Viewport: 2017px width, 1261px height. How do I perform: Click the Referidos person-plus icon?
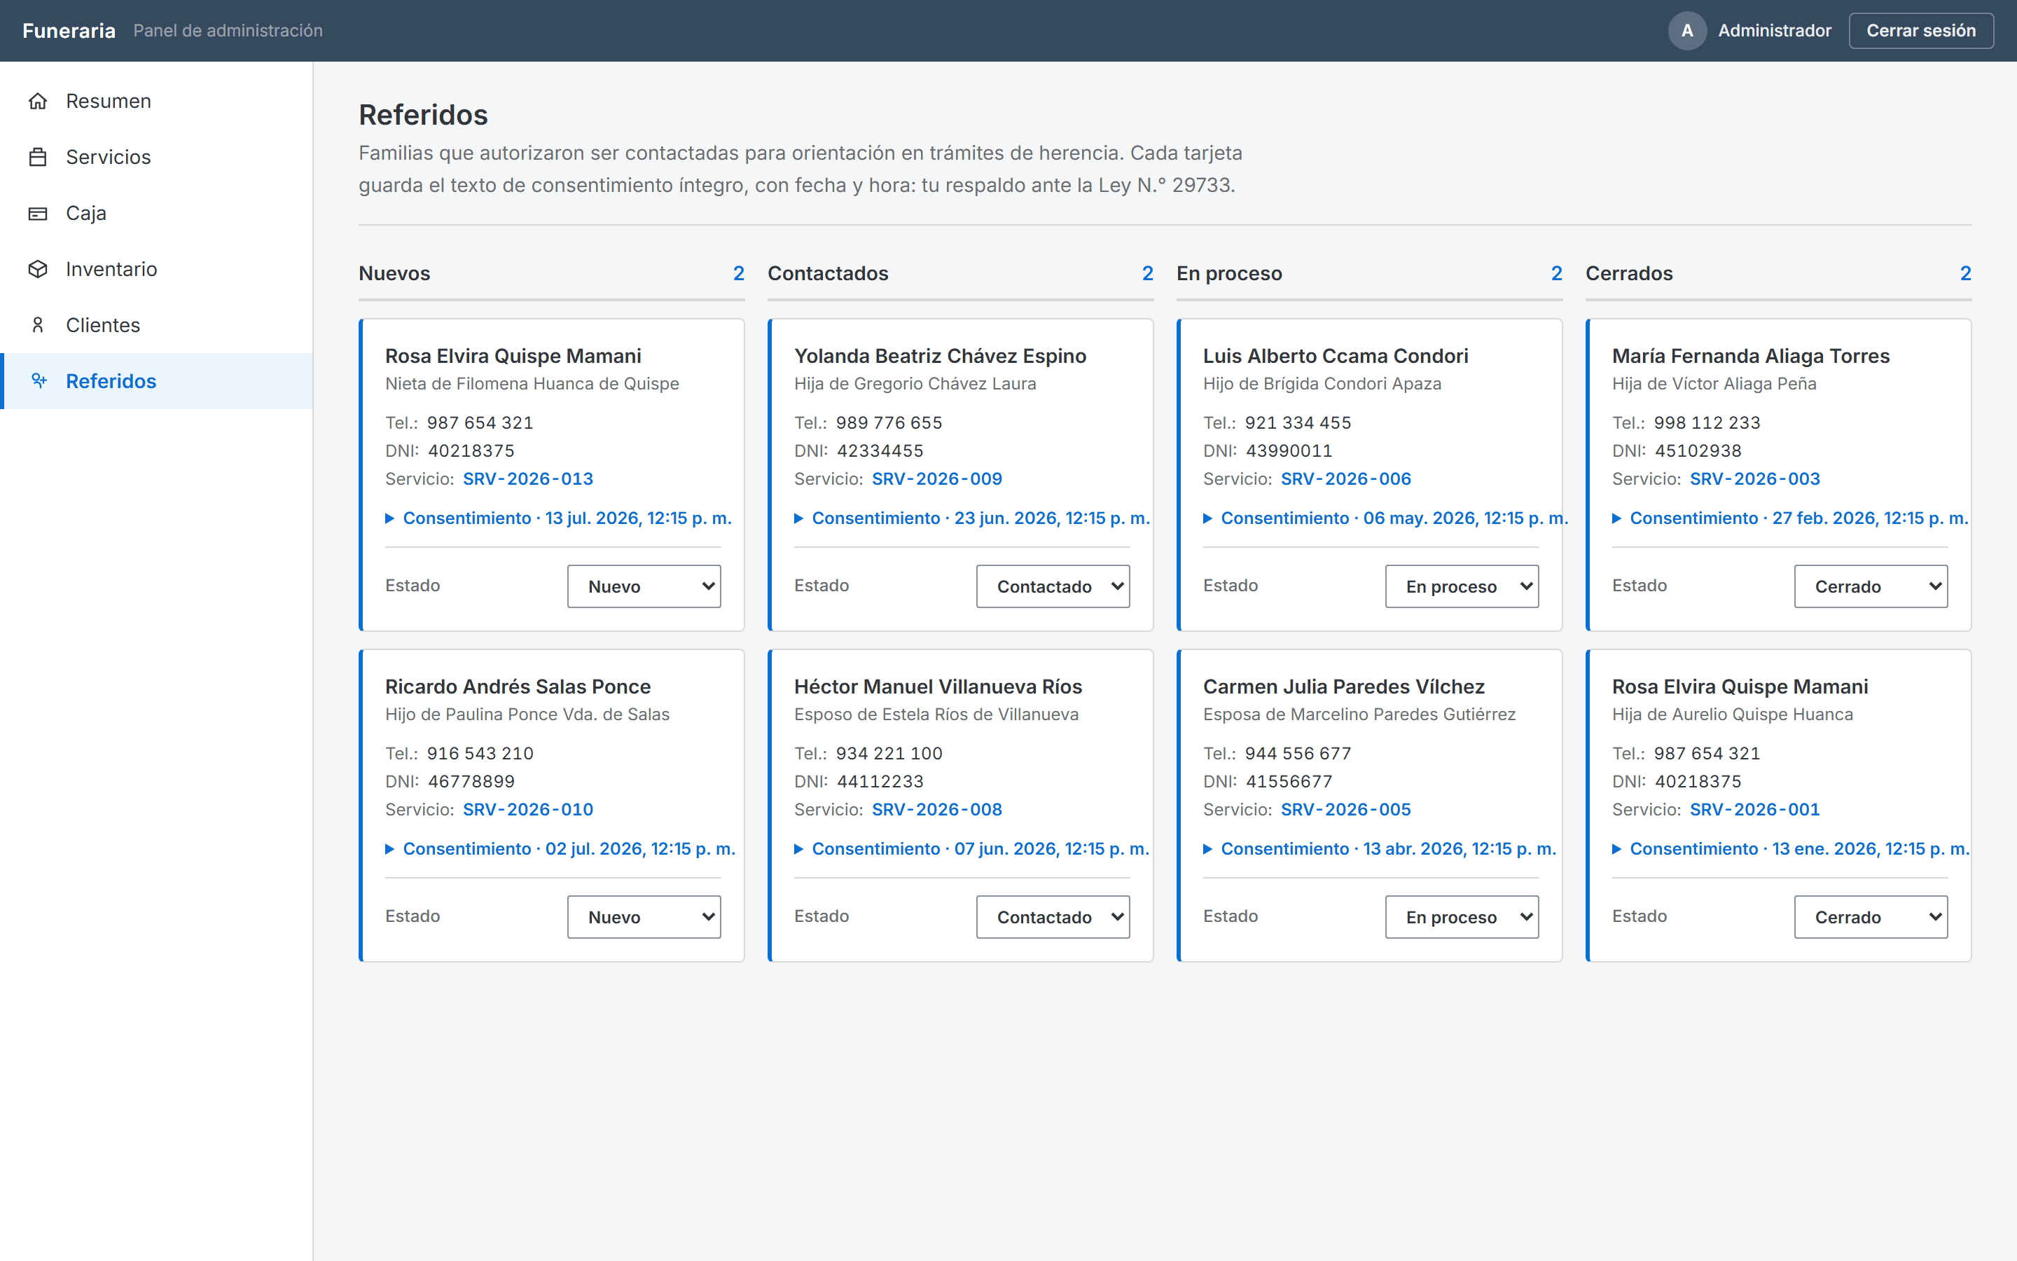tap(38, 380)
